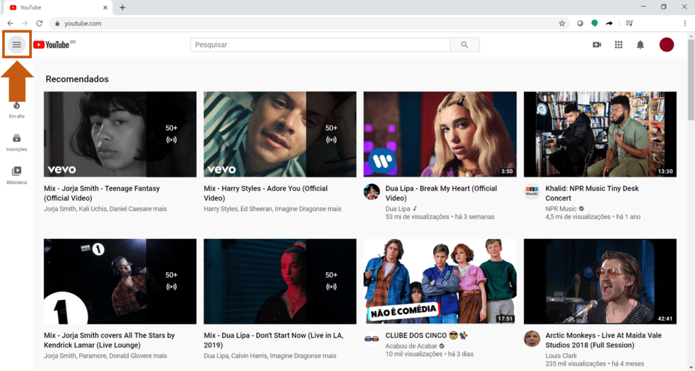Open CLUBE DOS CINCO video thumbnail
Viewport: 695px width, 371px height.
pos(440,282)
